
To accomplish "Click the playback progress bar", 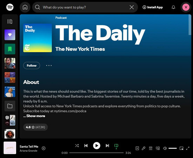I will click(96, 153).
